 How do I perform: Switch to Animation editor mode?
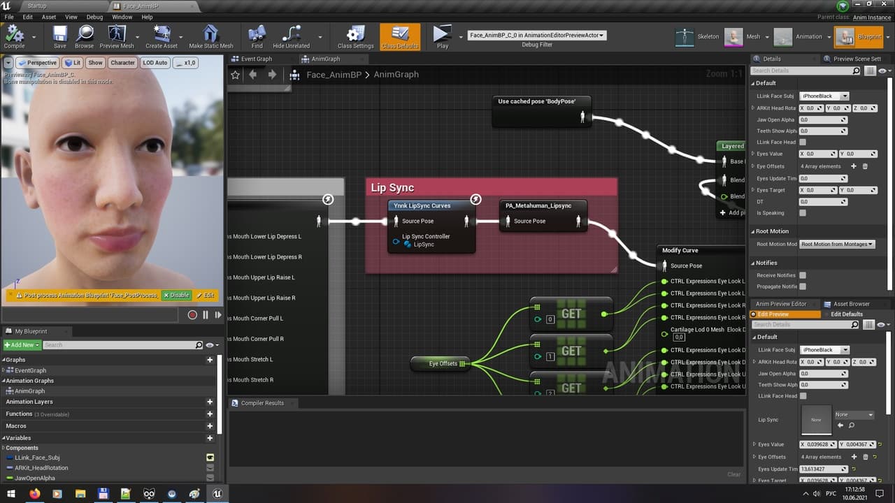(x=783, y=37)
